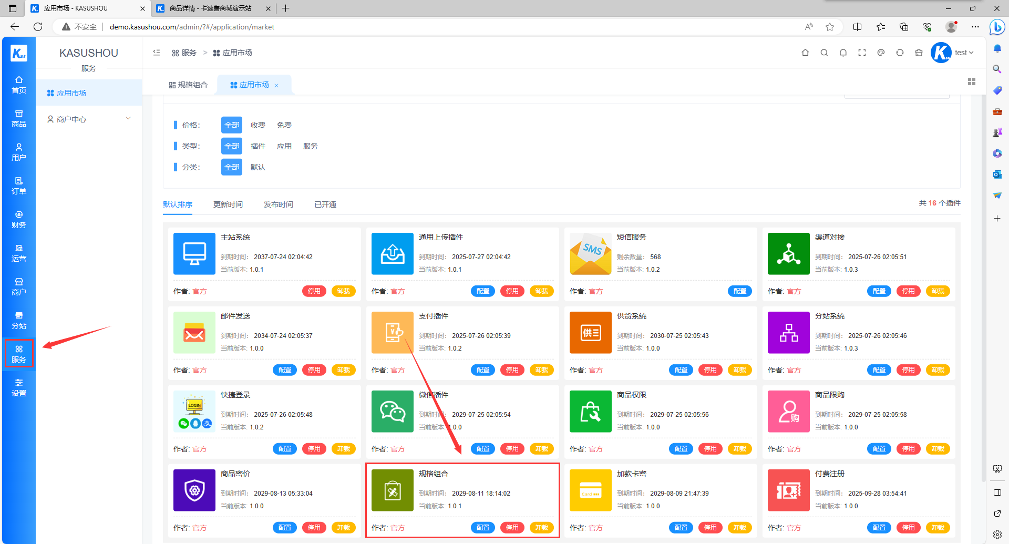Open the 财务 finance sidebar item
The width and height of the screenshot is (1009, 544).
pos(19,219)
